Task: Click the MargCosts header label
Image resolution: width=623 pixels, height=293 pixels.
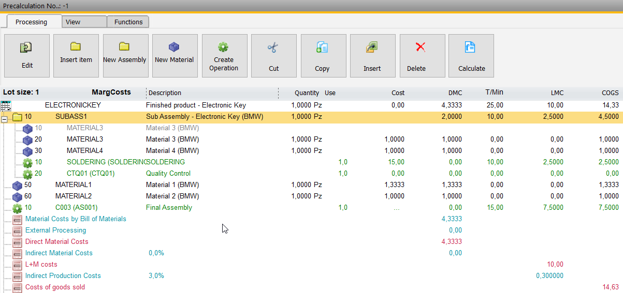Action: click(x=111, y=92)
